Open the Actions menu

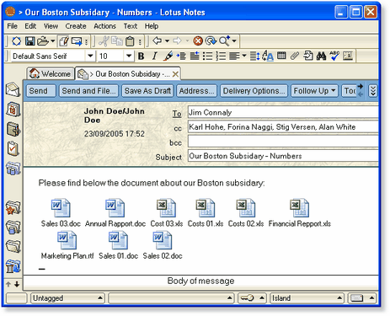(104, 26)
